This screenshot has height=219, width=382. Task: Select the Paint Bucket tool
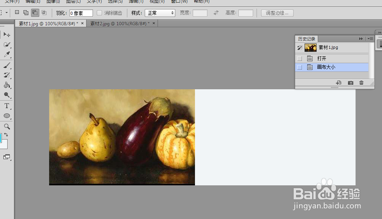coord(7,85)
